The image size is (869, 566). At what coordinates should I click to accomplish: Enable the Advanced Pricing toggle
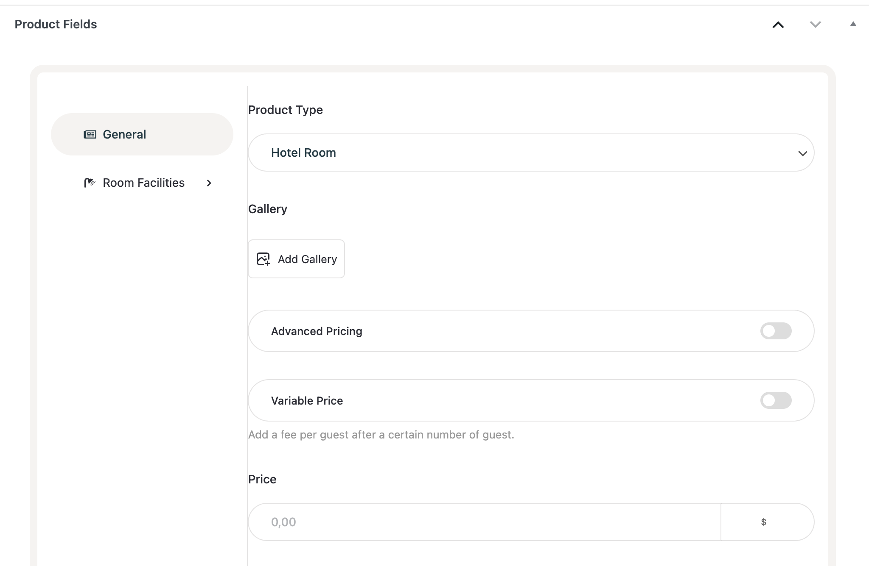pyautogui.click(x=776, y=331)
